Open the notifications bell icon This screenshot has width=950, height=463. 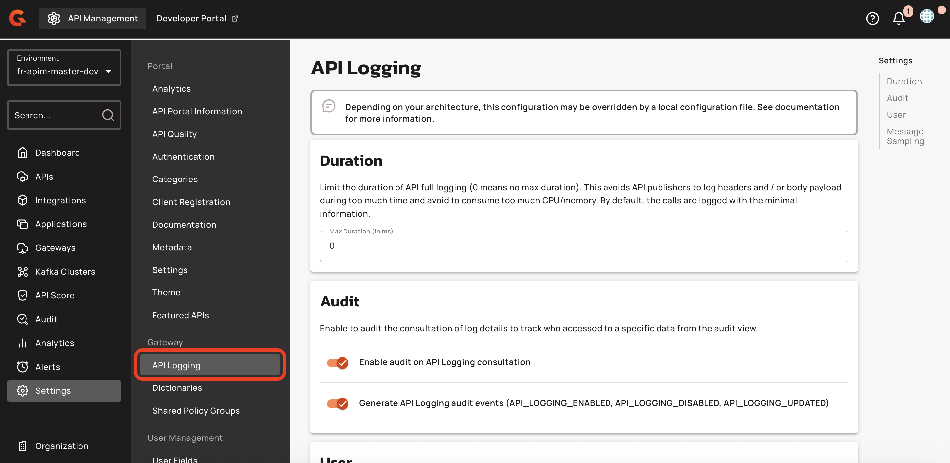tap(898, 18)
